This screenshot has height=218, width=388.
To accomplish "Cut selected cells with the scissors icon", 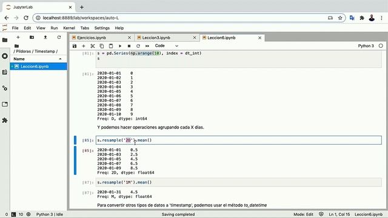I will pyautogui.click(x=93, y=46).
